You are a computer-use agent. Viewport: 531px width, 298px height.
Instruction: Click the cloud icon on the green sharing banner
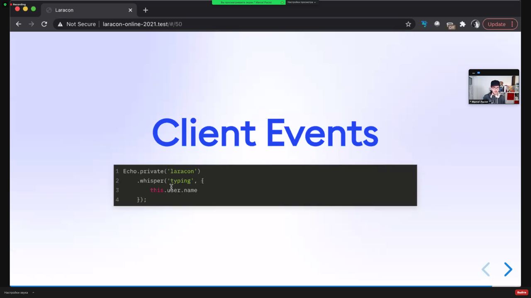282,2
